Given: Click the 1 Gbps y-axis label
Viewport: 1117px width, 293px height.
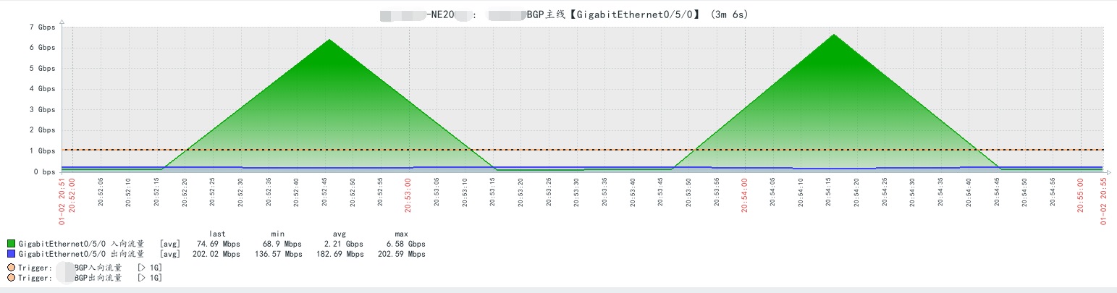Looking at the screenshot, I should pyautogui.click(x=42, y=151).
